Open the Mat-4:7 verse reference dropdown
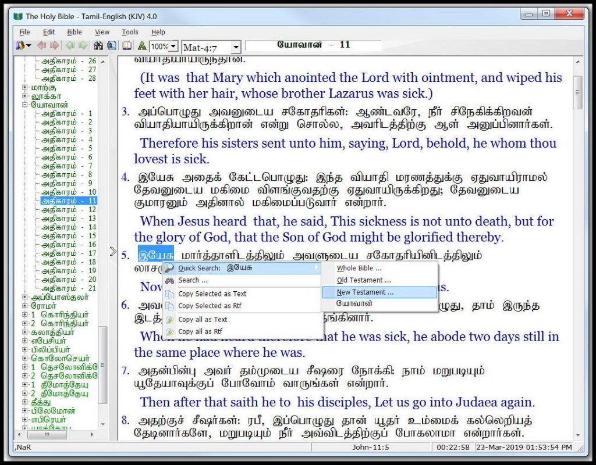596x465 pixels. [236, 48]
